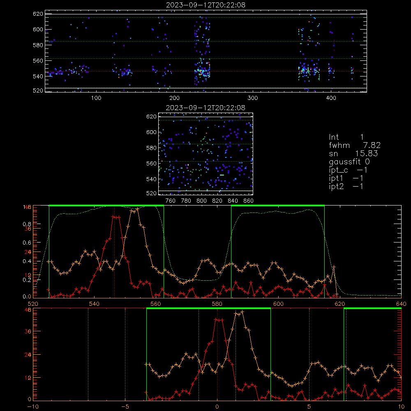Click y-axis label 36 on bottom plot
This screenshot has width=411, height=411.
coord(28,331)
